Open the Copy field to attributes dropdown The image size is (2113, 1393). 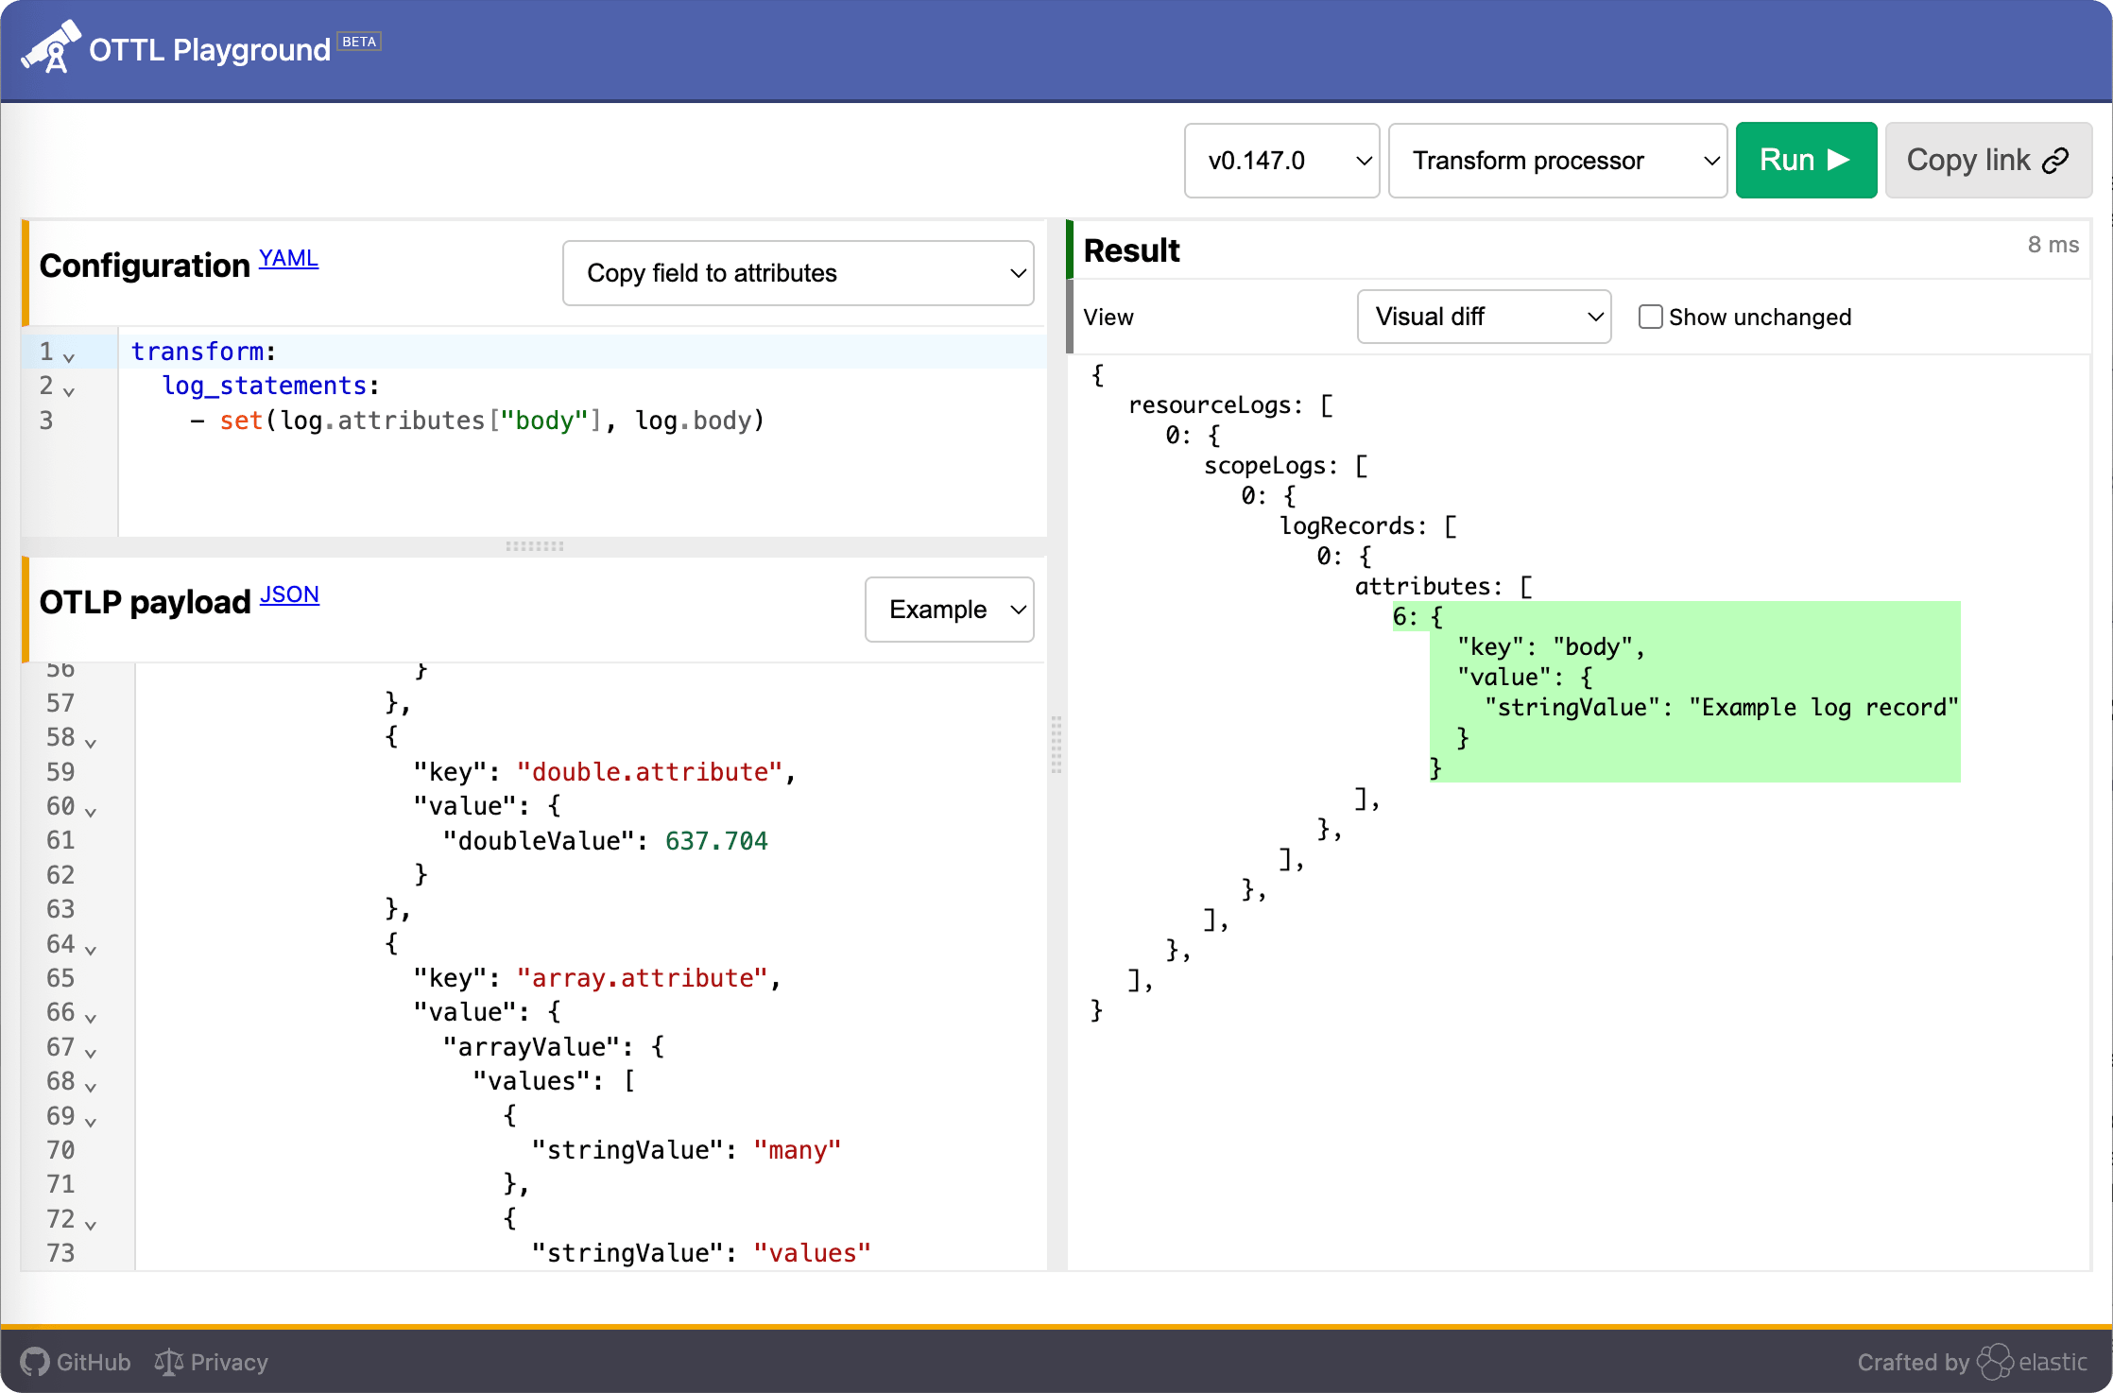[797, 273]
